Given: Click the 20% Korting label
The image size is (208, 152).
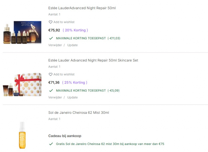Looking at the screenshot, I should 75,30.
